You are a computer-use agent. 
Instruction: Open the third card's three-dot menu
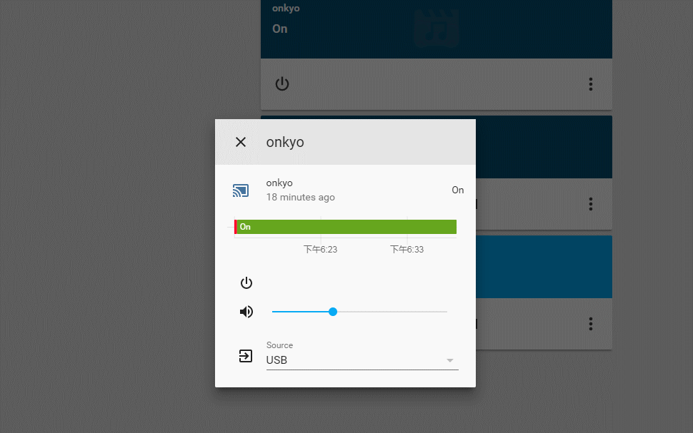coord(590,324)
